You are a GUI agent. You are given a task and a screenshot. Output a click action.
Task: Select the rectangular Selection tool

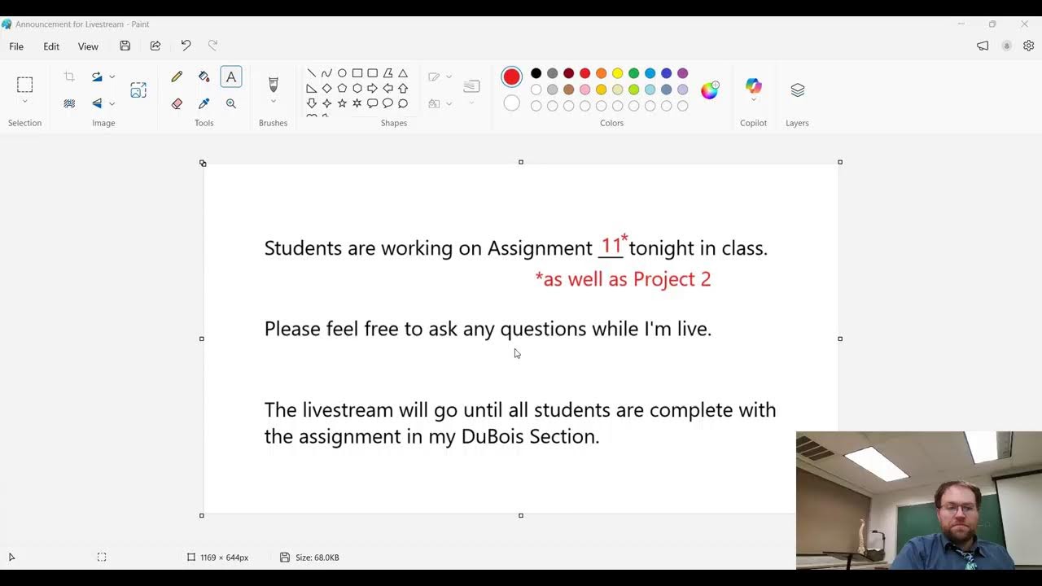point(24,84)
